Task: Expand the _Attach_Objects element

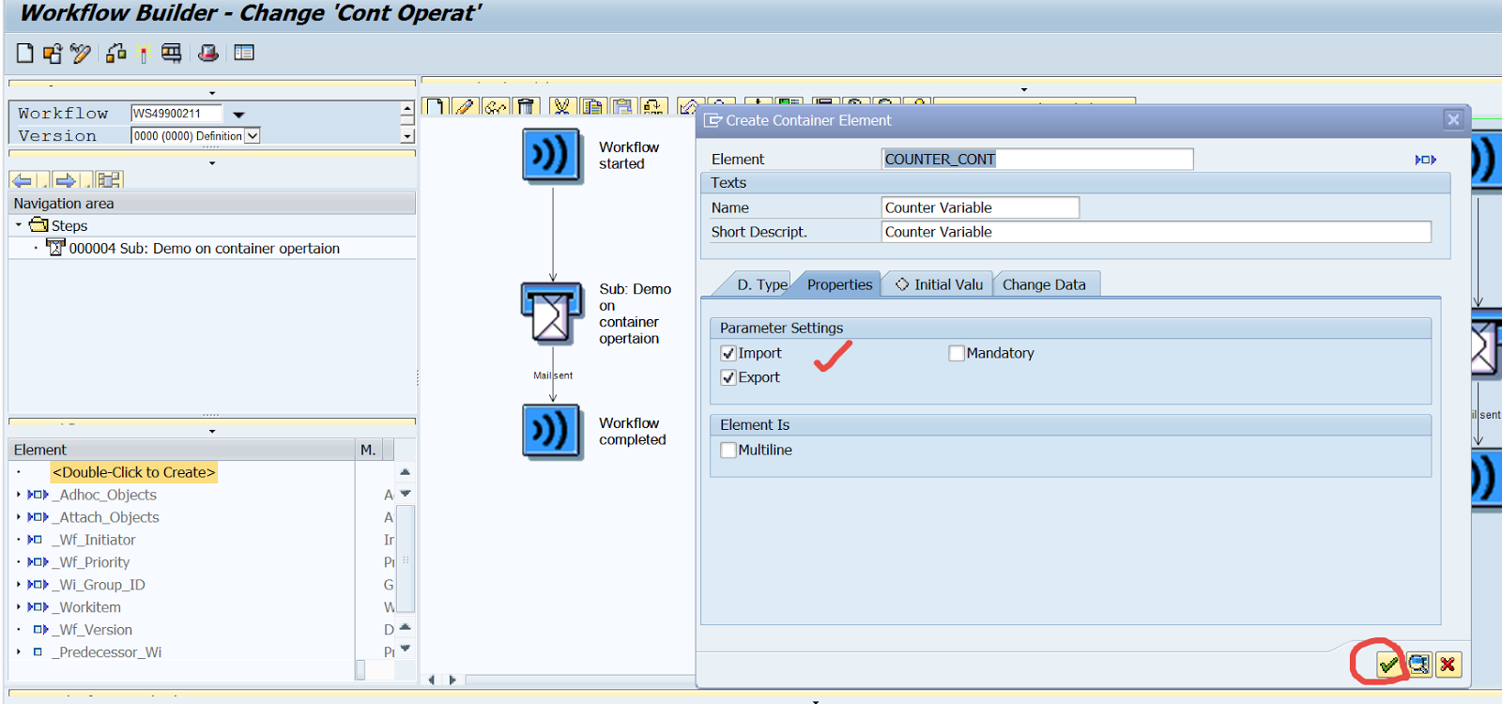Action: pos(18,517)
